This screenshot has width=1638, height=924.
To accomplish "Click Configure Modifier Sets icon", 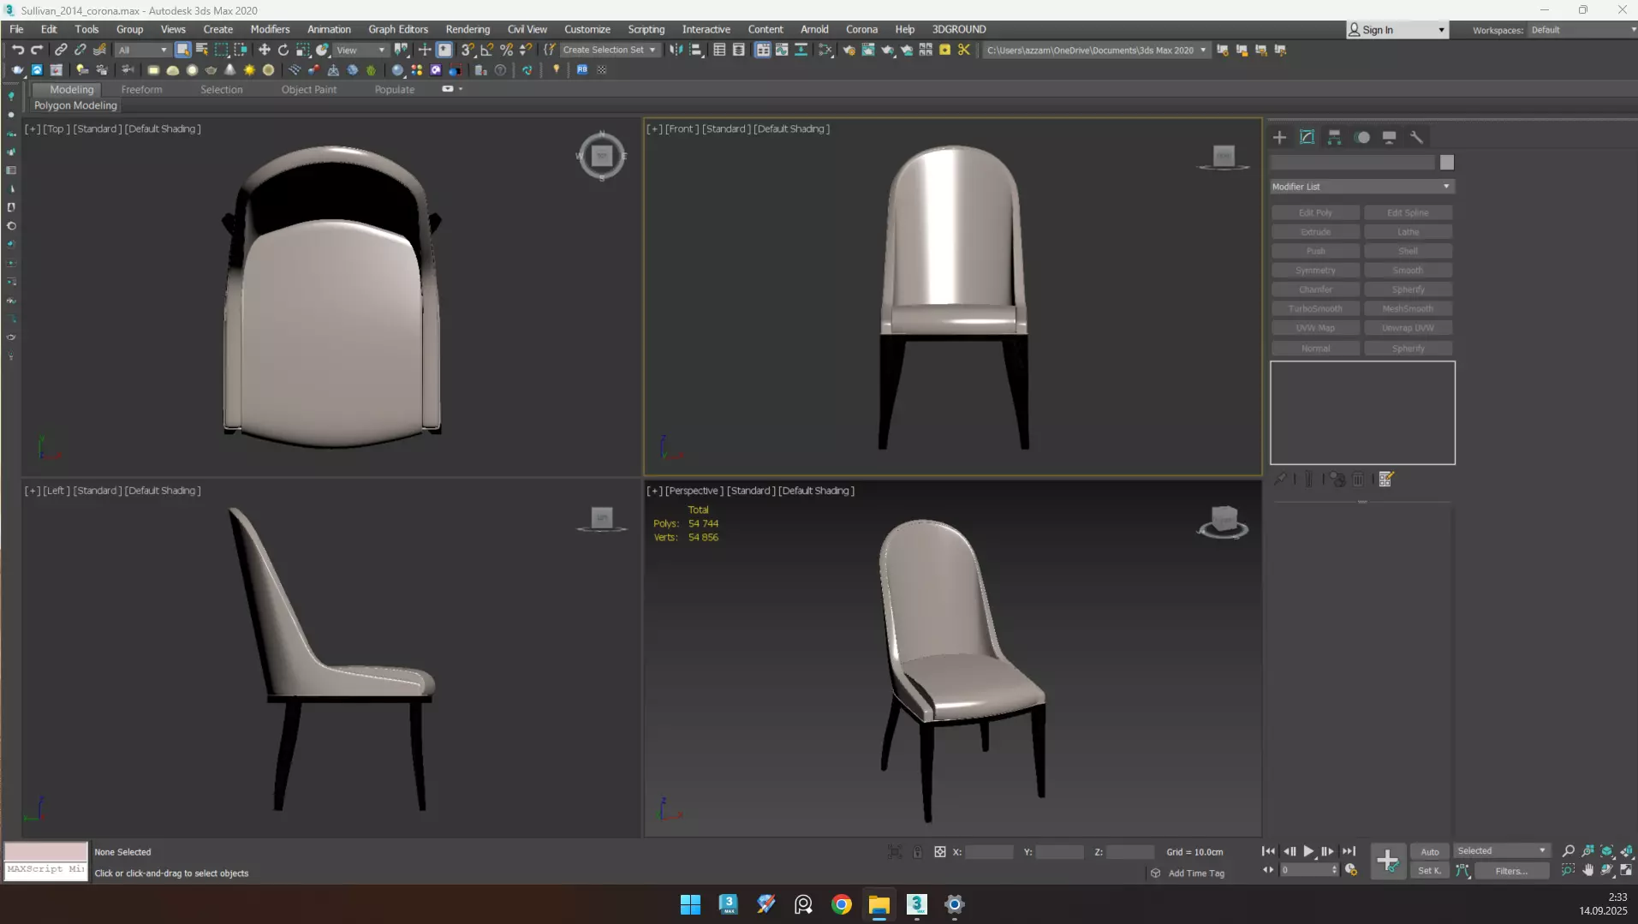I will coord(1386,479).
